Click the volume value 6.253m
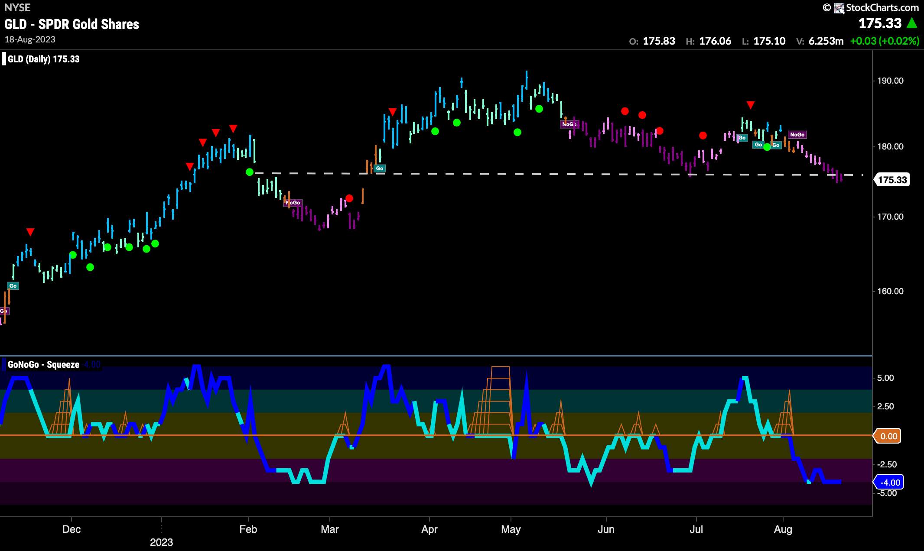Viewport: 924px width, 551px height. [x=826, y=41]
